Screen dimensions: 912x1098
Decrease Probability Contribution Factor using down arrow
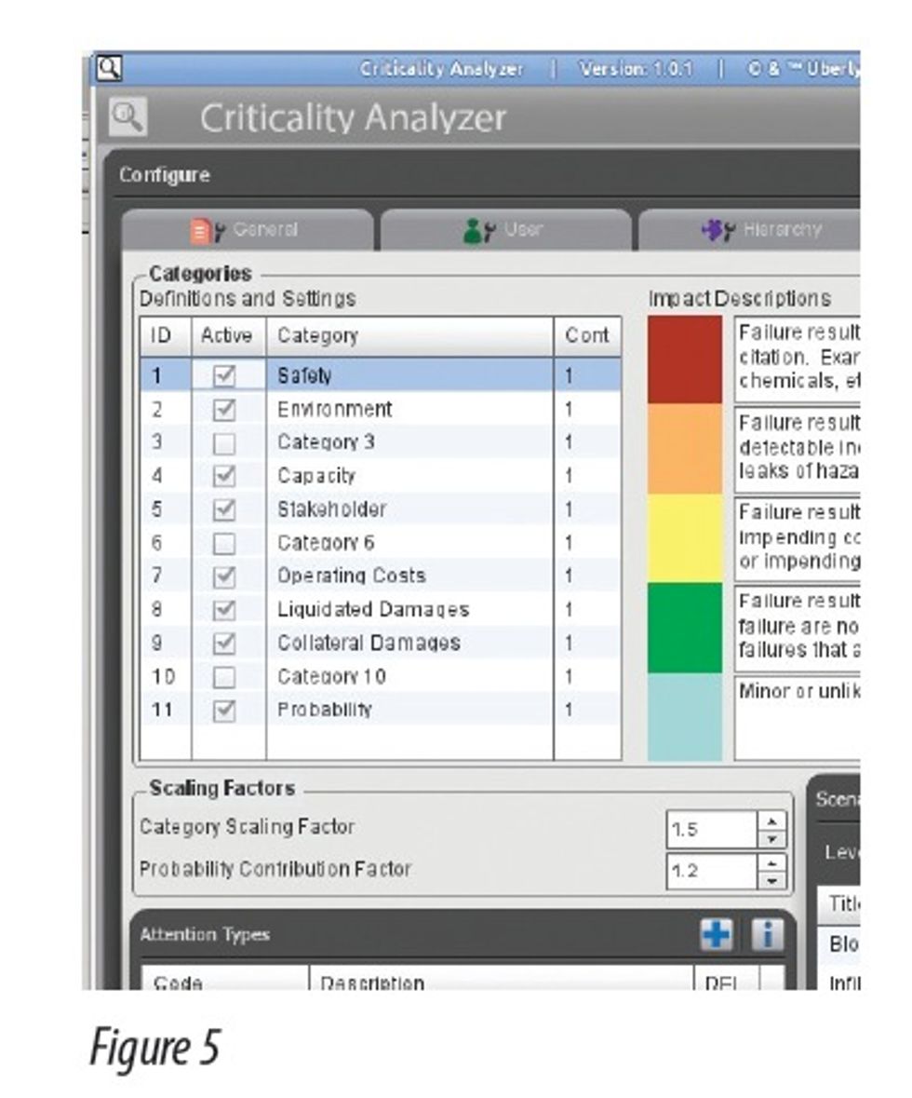(771, 878)
